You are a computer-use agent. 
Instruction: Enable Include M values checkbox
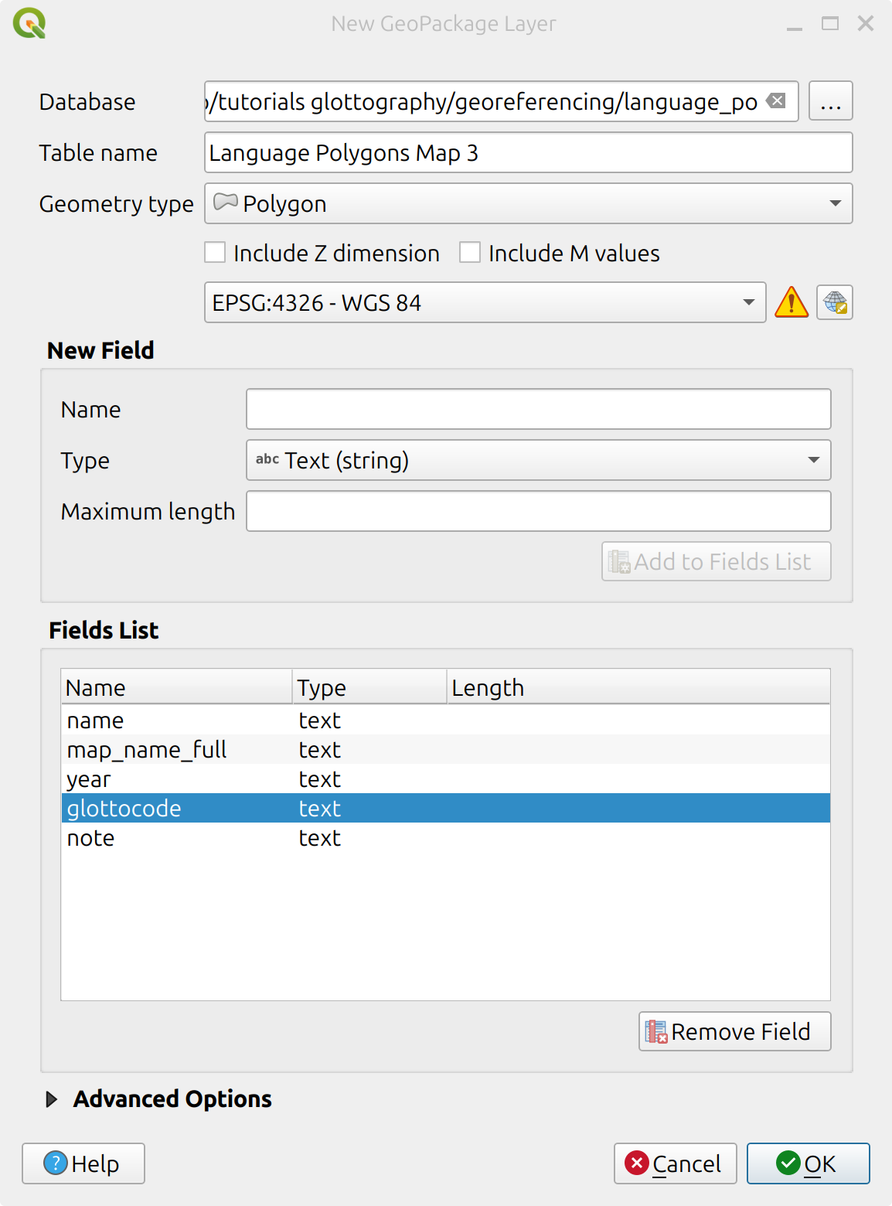point(470,253)
